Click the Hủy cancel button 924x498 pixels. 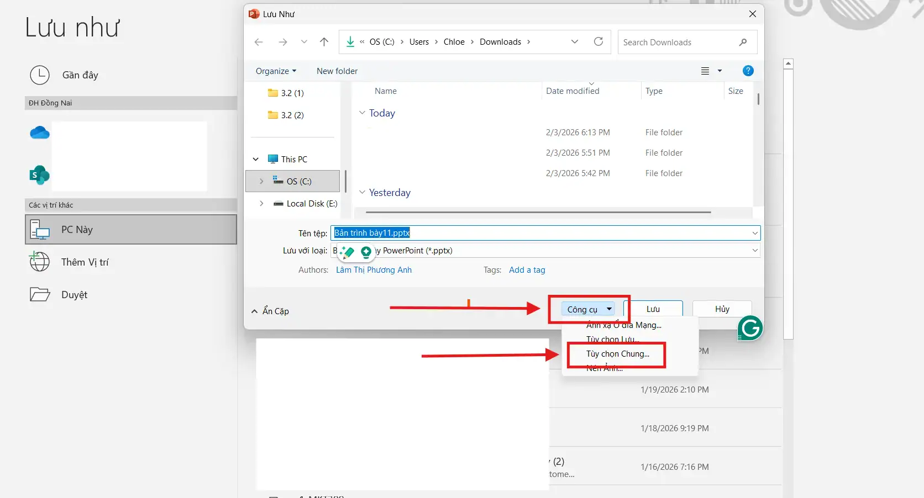click(722, 309)
